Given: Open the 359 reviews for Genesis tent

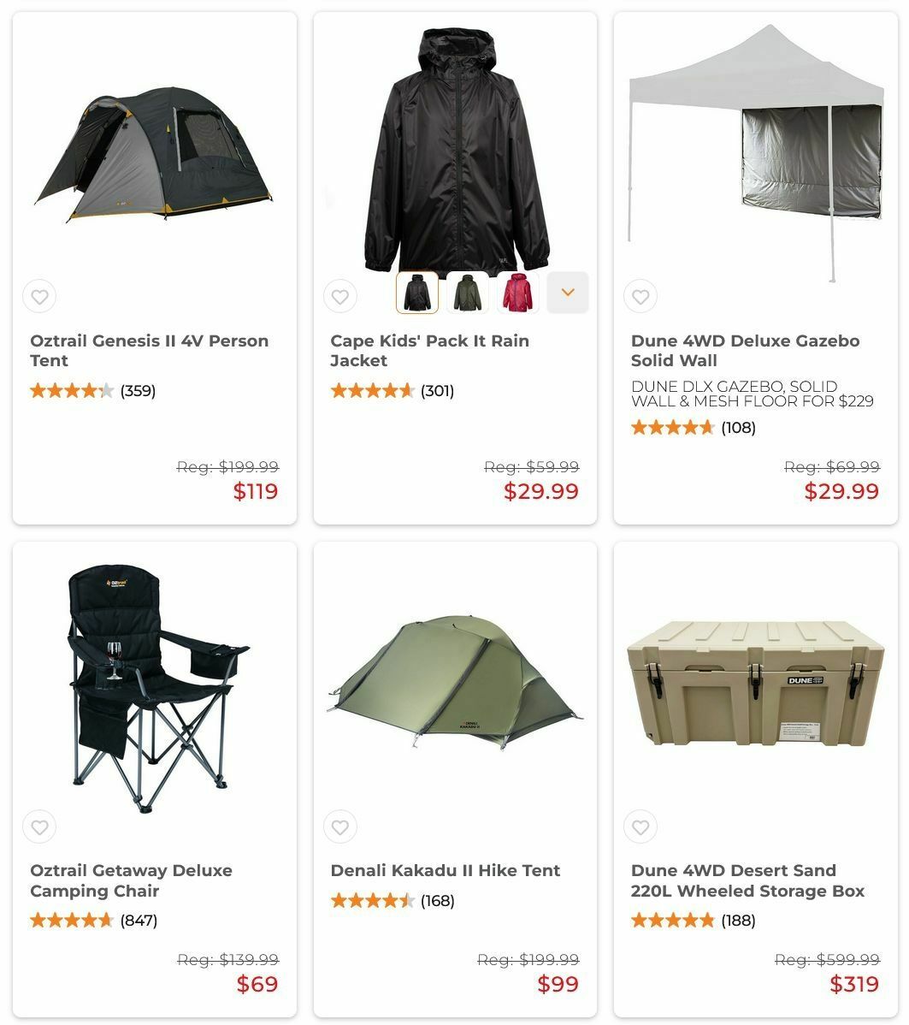Looking at the screenshot, I should [138, 391].
